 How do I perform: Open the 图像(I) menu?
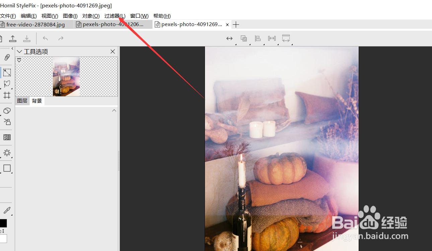pyautogui.click(x=70, y=16)
